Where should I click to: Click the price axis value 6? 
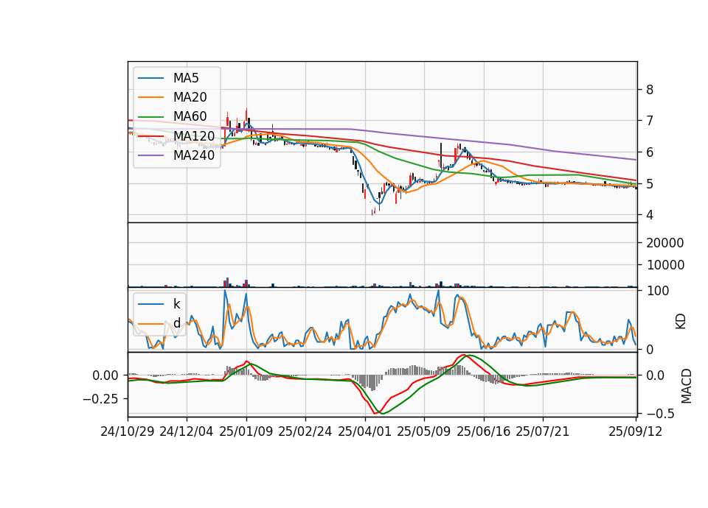click(x=650, y=152)
